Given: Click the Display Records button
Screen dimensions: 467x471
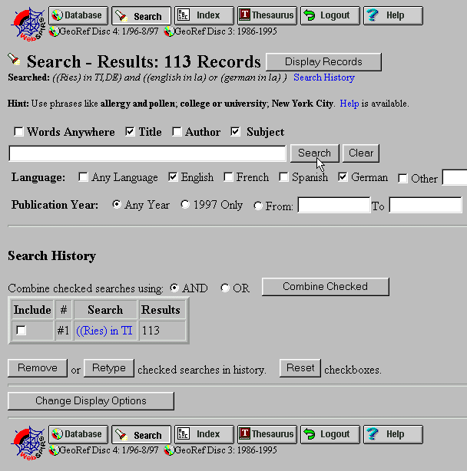Looking at the screenshot, I should (323, 62).
